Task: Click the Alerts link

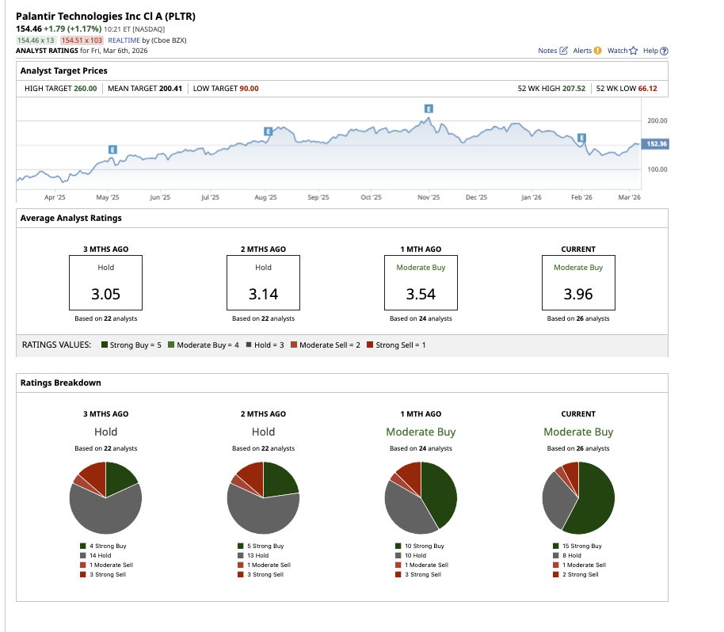Action: click(x=582, y=51)
